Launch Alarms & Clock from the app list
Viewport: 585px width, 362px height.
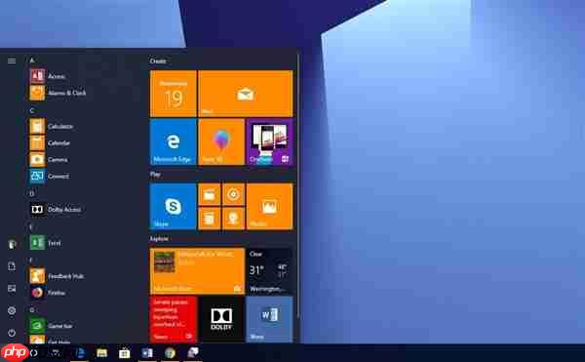point(58,93)
